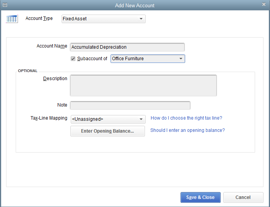Uncheck the Subaccount of checkbox
The width and height of the screenshot is (270, 207).
(73, 59)
